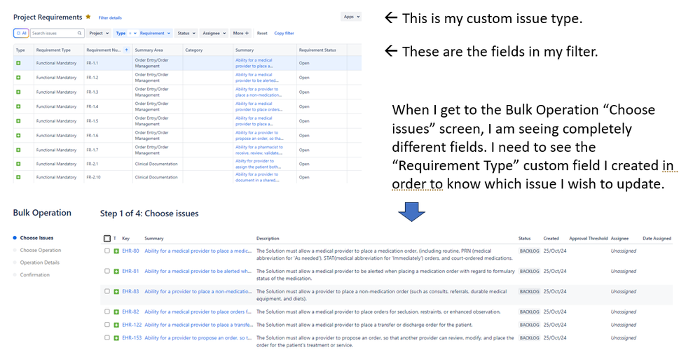Click the green issue type icon for FR-1.7
This screenshot has height=357, width=700.
point(18,150)
